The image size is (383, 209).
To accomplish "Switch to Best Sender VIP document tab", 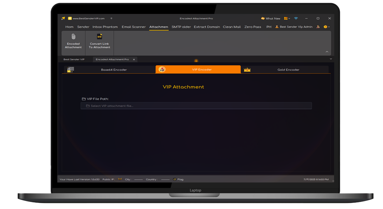I will 74,59.
